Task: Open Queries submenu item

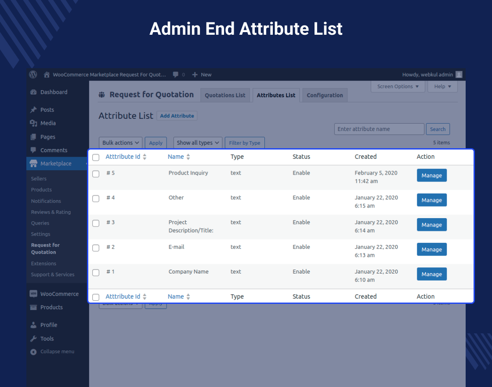Action: point(40,223)
